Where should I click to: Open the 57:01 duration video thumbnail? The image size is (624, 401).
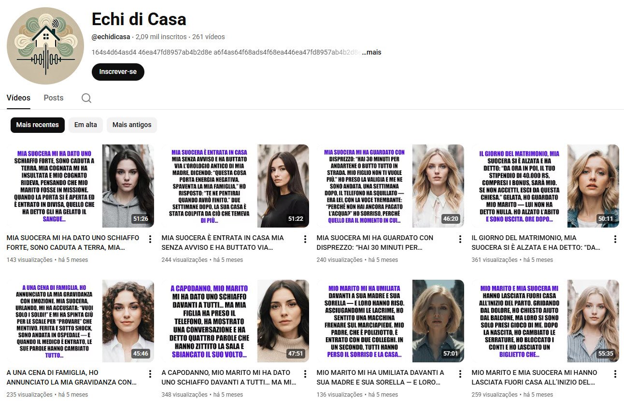pyautogui.click(x=390, y=321)
